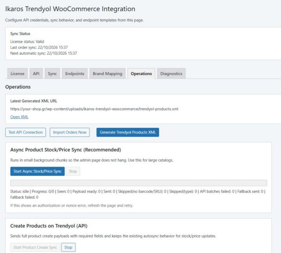Start Async Stock/Price Sync

[x=37, y=171]
